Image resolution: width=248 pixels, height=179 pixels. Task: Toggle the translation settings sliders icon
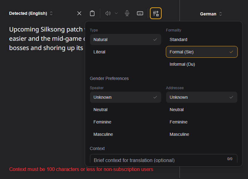click(x=156, y=13)
